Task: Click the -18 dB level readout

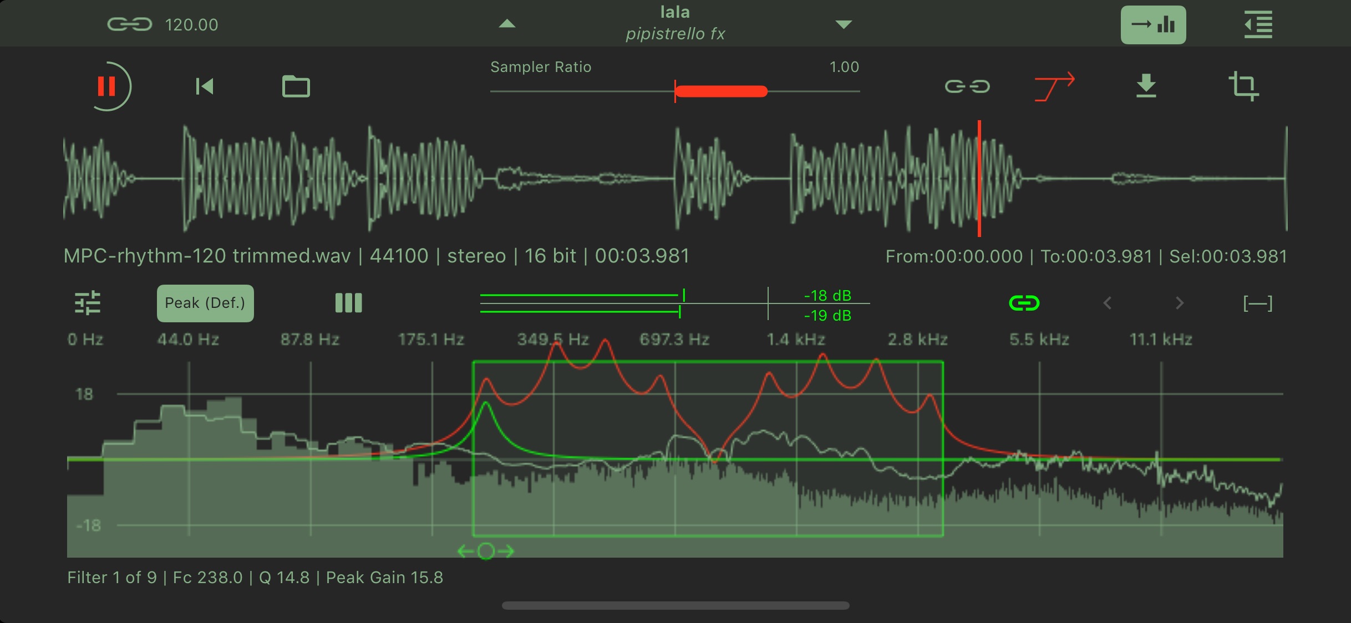Action: tap(827, 295)
